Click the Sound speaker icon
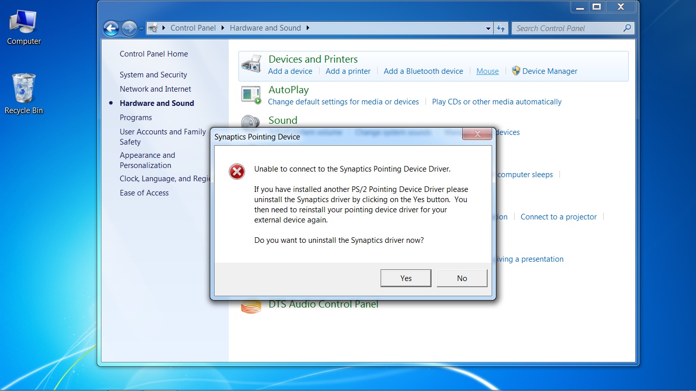This screenshot has height=391, width=696. pos(251,122)
